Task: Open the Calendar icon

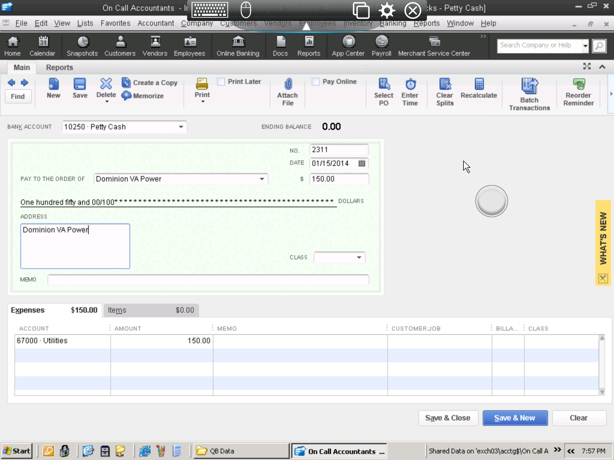Action: click(42, 45)
